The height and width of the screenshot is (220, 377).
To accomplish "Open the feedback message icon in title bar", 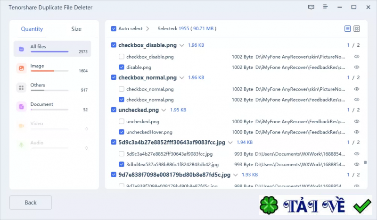I will coord(311,7).
